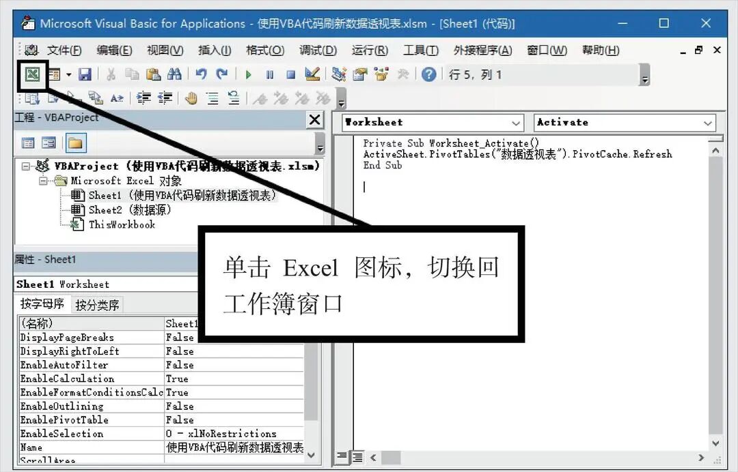The height and width of the screenshot is (472, 738).
Task: Collapse the Microsoft Excel 对象 folder
Action: coord(43,181)
